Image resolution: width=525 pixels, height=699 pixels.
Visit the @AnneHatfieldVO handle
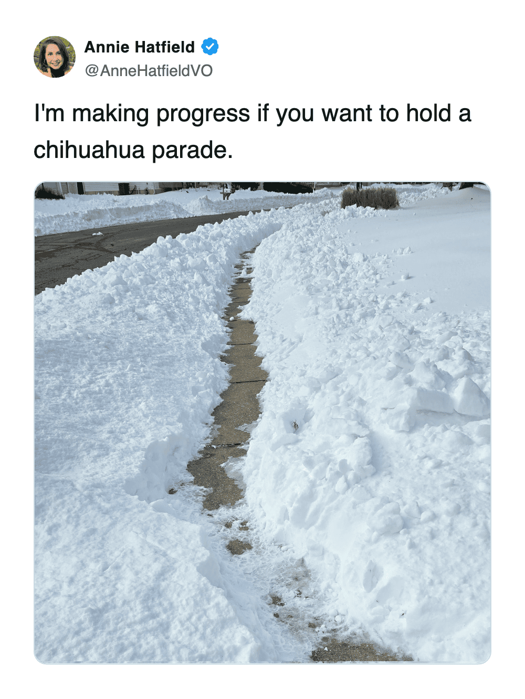pyautogui.click(x=149, y=70)
